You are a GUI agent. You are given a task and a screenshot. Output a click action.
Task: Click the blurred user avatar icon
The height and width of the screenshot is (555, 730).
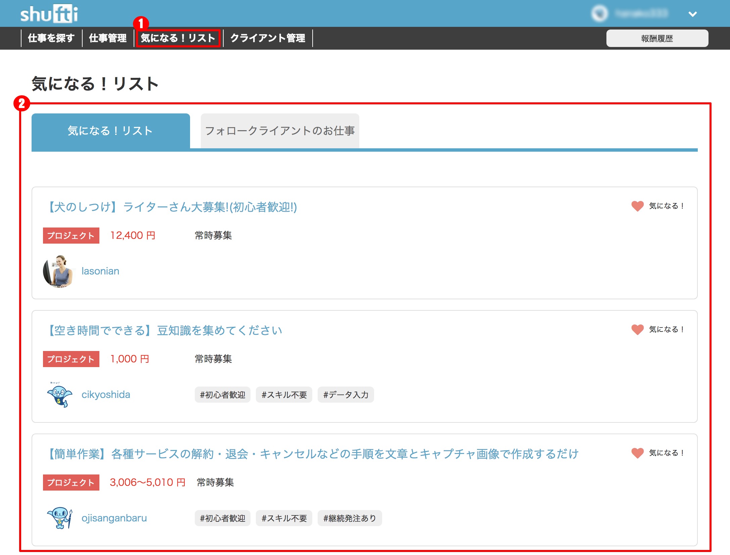click(599, 14)
